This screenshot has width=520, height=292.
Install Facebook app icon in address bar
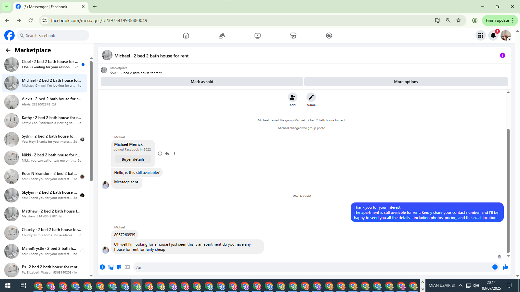coord(438,20)
